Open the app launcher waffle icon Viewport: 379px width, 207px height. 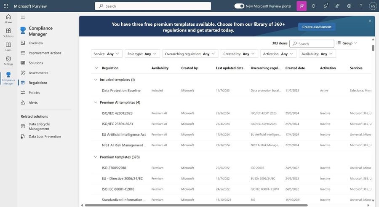[6, 6]
